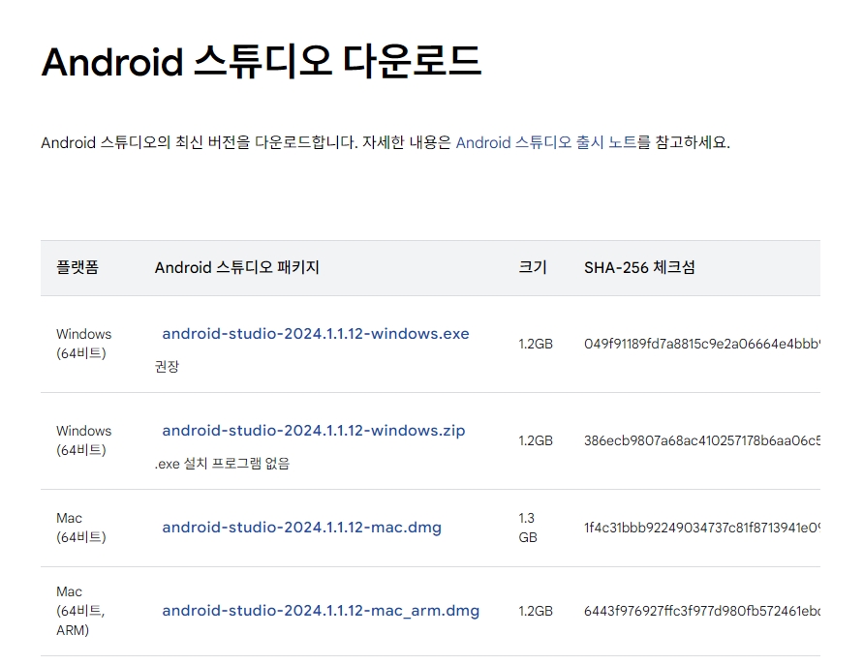Click the 1.2GB size in windows.zip row

tap(536, 441)
